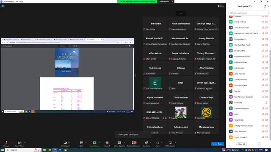This screenshot has height=152, width=271.
Task: Click the up arrow above participant gallery
Action: tap(181, 14)
